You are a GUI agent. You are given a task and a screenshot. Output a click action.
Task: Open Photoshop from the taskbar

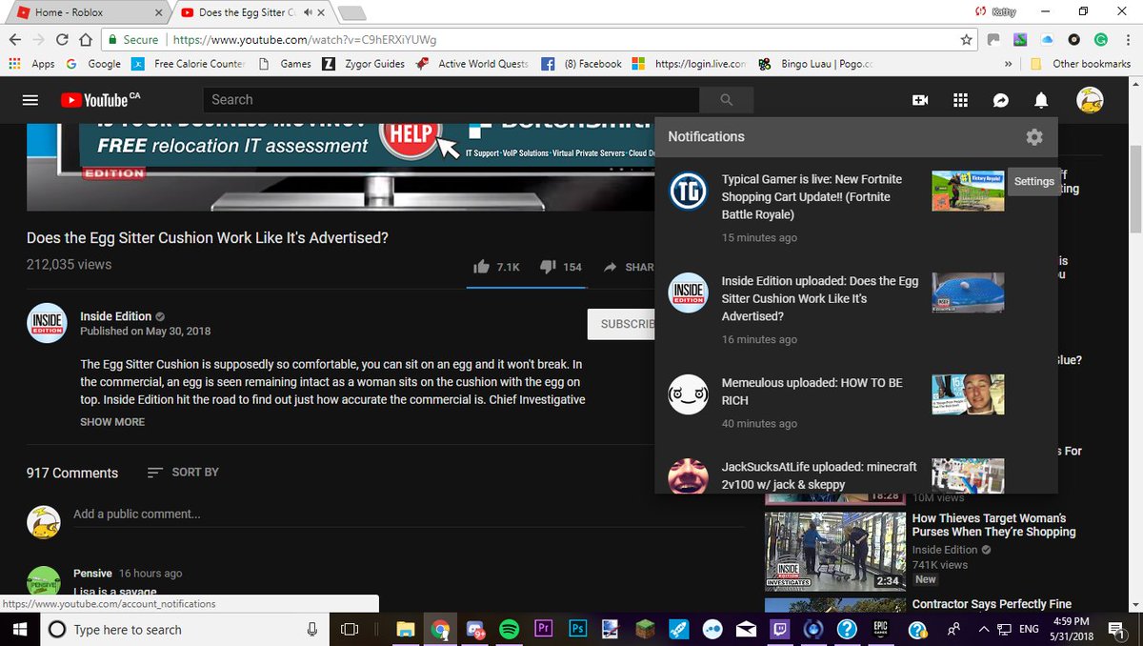(578, 629)
